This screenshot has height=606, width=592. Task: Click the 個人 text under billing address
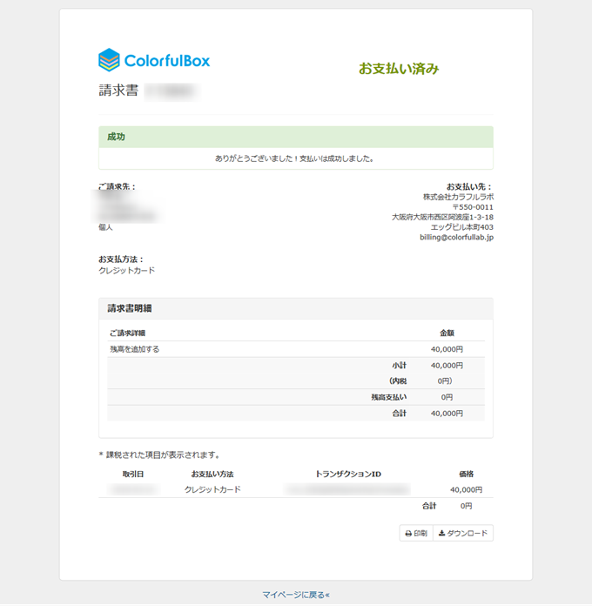pyautogui.click(x=105, y=227)
